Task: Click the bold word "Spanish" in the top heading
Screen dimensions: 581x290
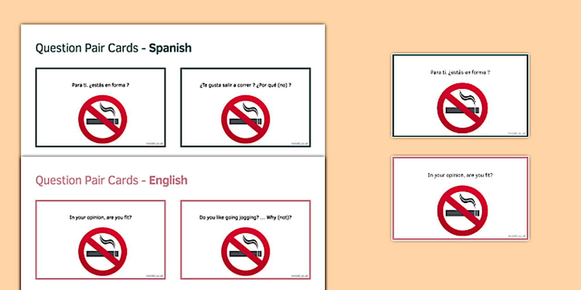Action: click(x=170, y=48)
